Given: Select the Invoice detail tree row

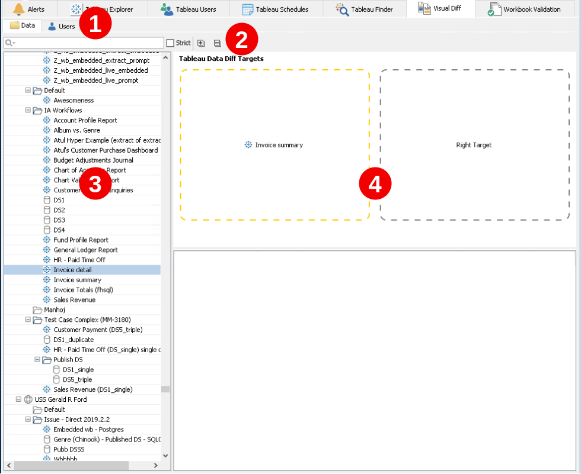Looking at the screenshot, I should (x=82, y=270).
